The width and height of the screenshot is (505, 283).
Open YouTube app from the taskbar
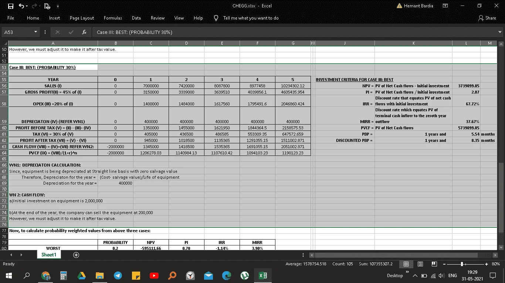(x=154, y=275)
